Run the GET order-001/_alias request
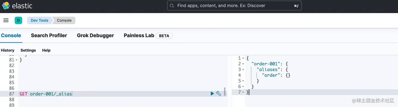398x107 pixels. 212,94
